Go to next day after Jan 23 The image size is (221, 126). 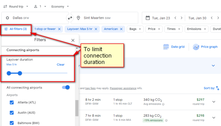181,18
